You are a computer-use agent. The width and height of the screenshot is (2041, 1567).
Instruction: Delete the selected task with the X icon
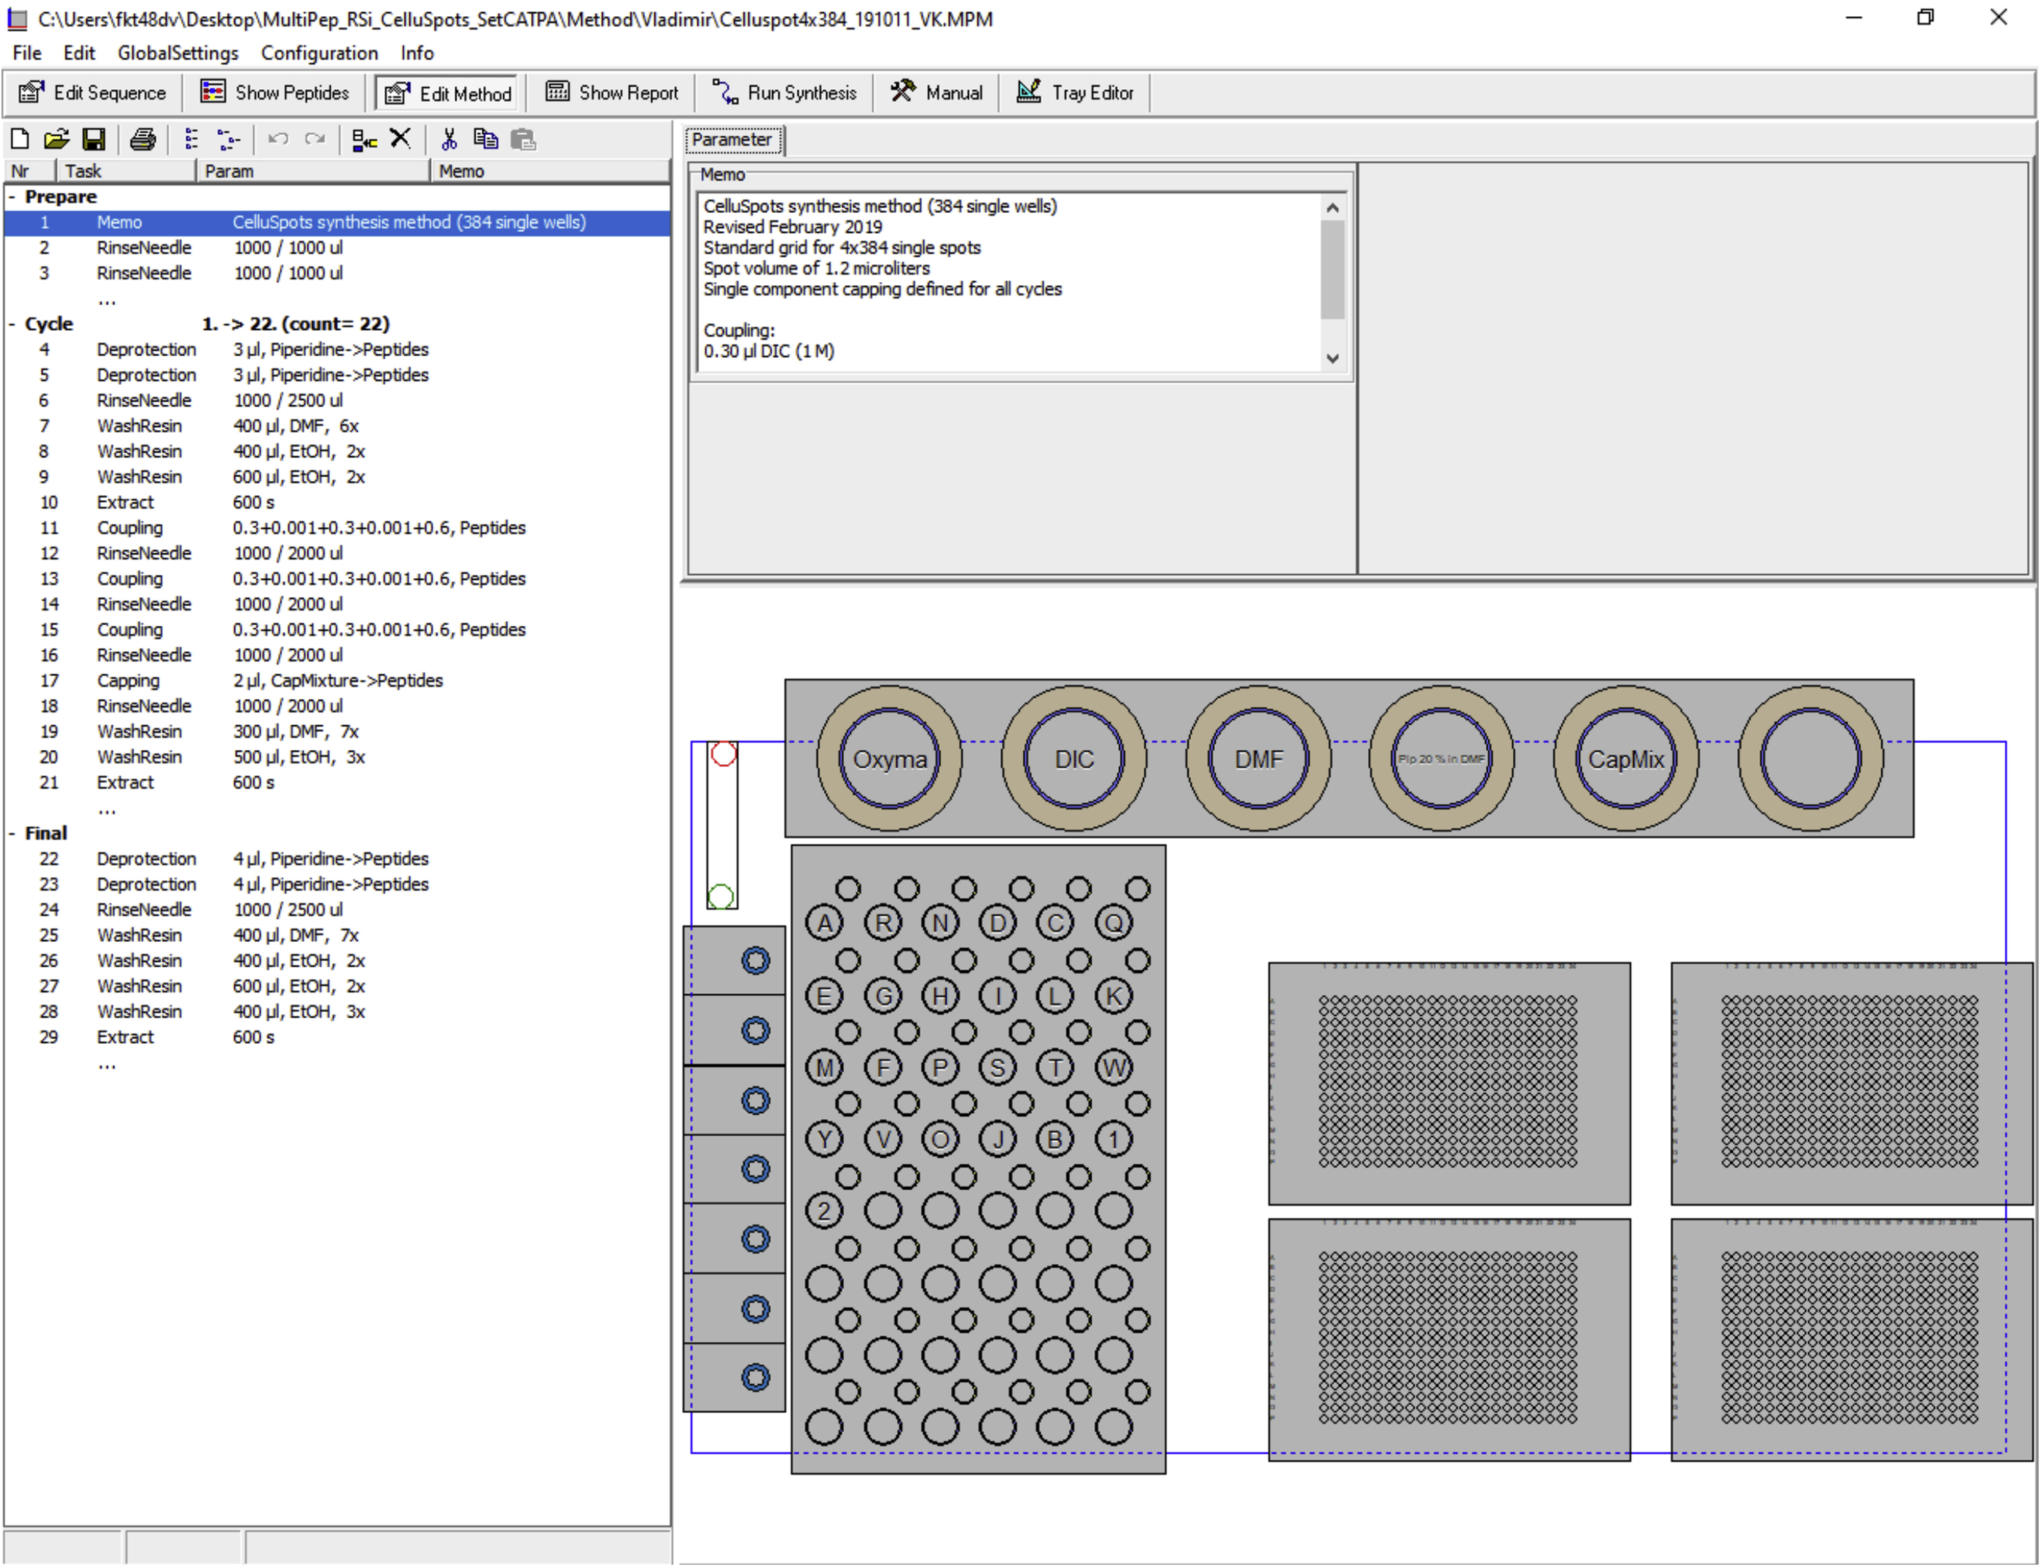(x=400, y=139)
